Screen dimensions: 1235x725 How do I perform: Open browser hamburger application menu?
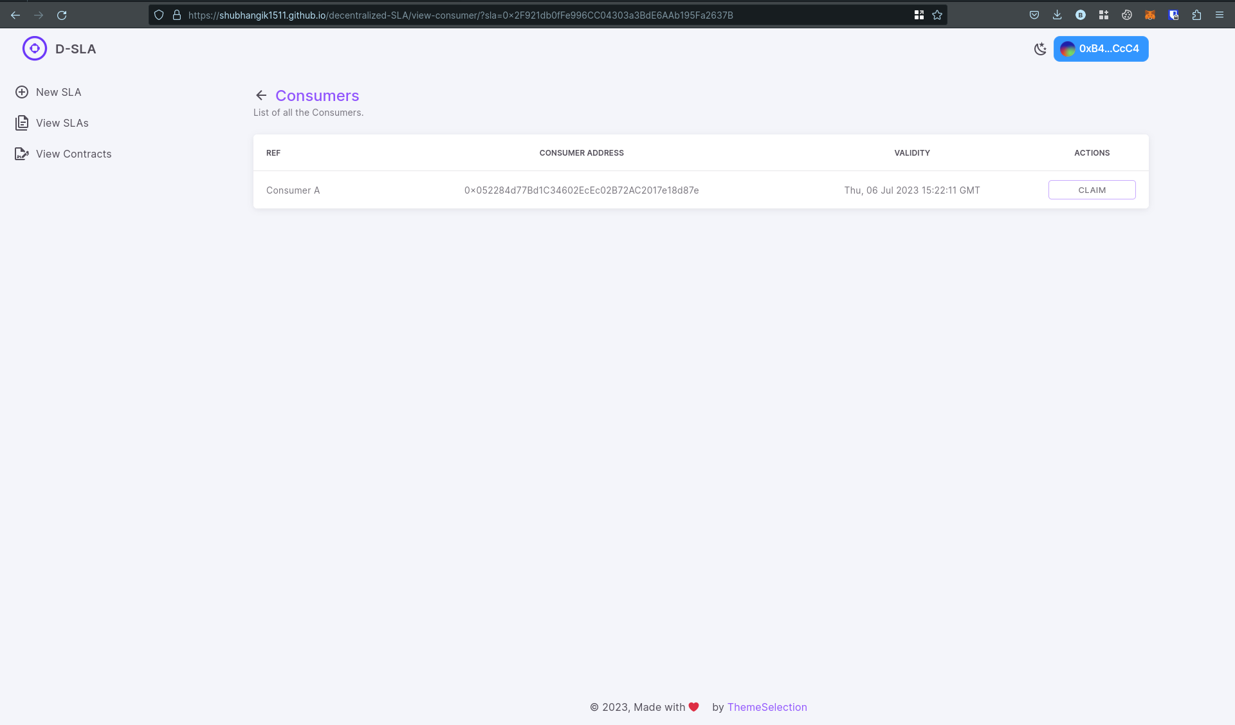(x=1219, y=15)
